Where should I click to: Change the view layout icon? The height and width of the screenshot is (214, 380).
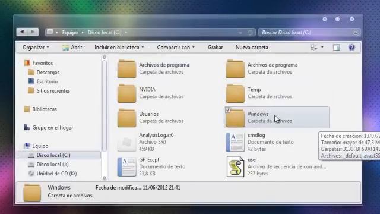314,48
